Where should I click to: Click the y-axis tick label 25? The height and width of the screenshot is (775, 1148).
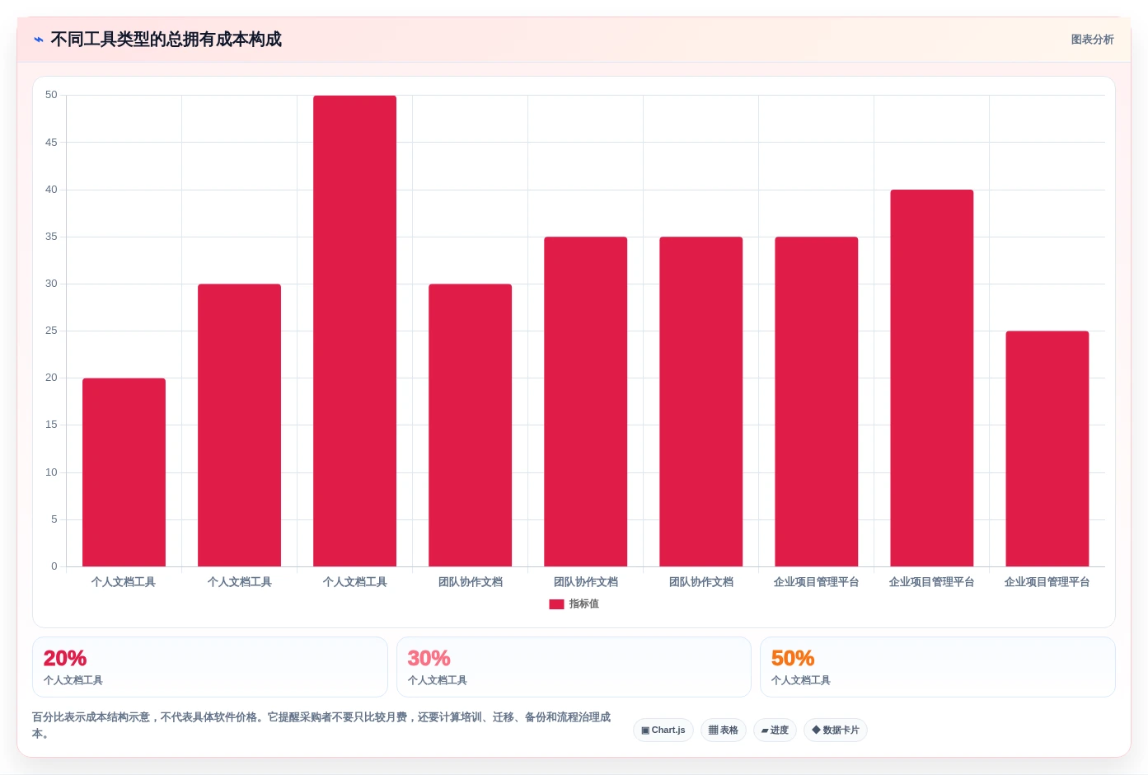tap(52, 331)
